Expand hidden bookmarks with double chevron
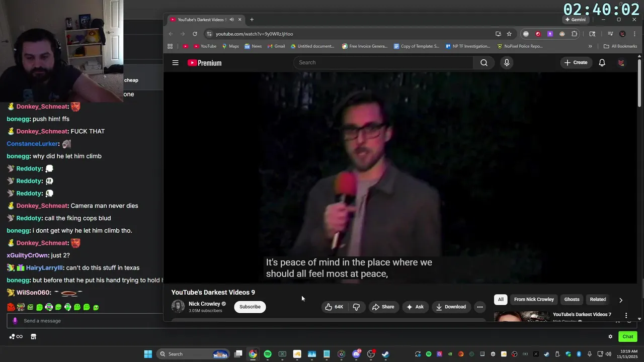The image size is (644, 362). (x=590, y=46)
